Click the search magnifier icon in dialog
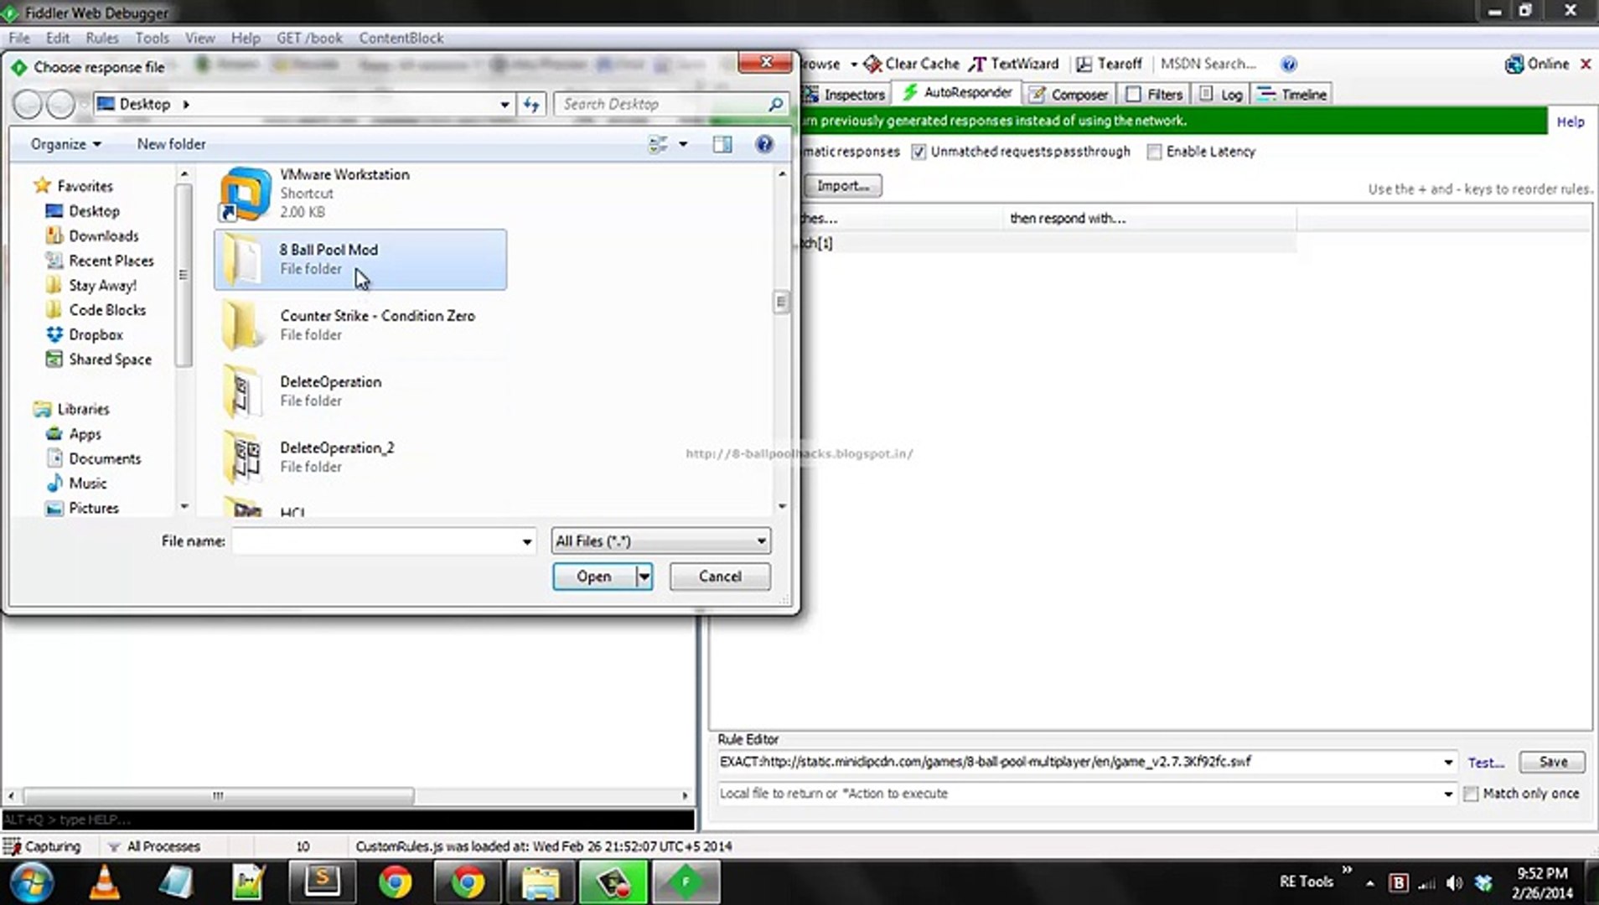 point(775,104)
